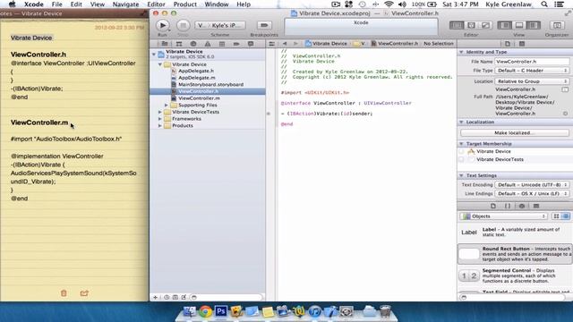The width and height of the screenshot is (573, 322).
Task: Show the Media library
Action: click(536, 206)
